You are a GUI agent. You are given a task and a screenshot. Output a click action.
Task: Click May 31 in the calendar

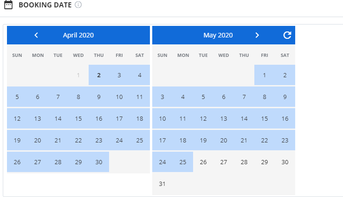[162, 184]
